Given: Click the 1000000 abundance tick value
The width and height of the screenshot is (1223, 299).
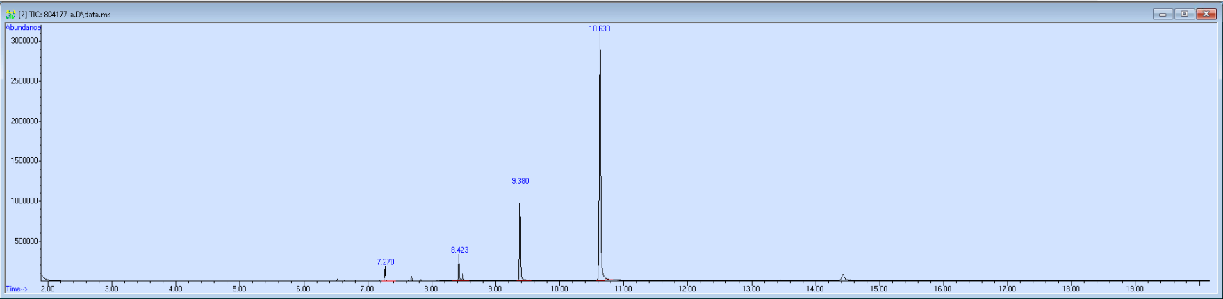Looking at the screenshot, I should [24, 201].
